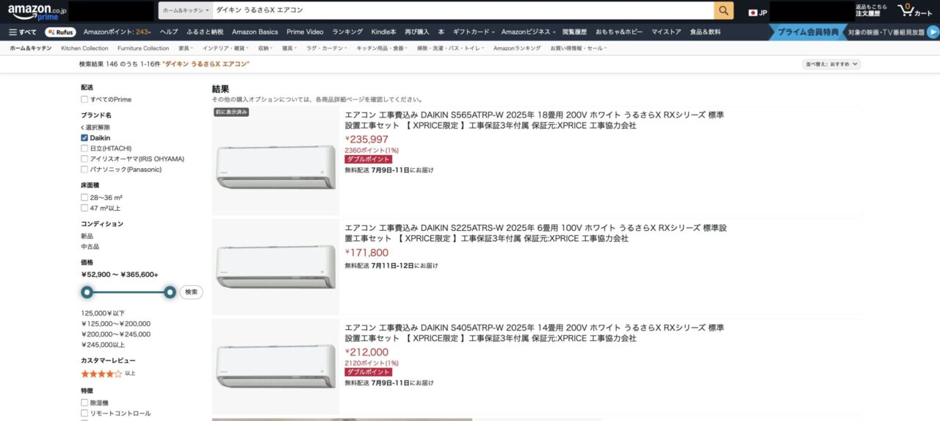Check the リモートコントロール feature checkbox
Viewport: 940px width, 421px height.
click(x=84, y=413)
